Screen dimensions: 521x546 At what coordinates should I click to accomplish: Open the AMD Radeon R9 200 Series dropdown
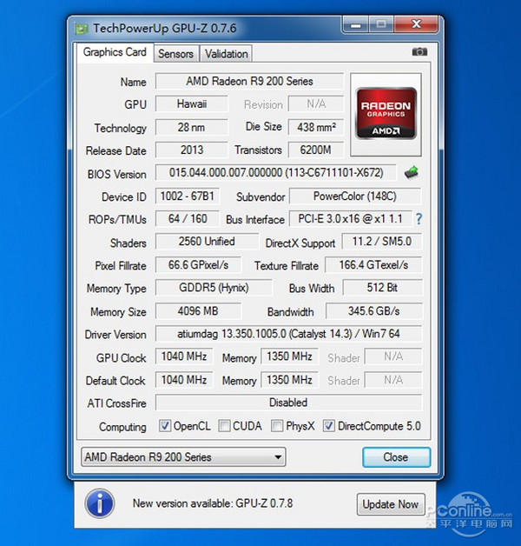(183, 456)
